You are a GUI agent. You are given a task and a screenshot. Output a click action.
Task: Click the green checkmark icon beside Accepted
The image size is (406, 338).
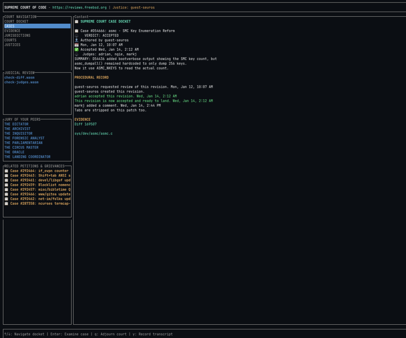(x=76, y=50)
